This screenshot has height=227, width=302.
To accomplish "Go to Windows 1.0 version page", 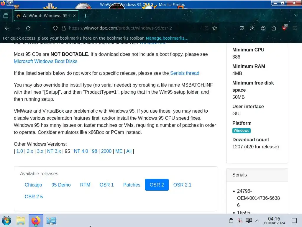I will coord(20,151).
